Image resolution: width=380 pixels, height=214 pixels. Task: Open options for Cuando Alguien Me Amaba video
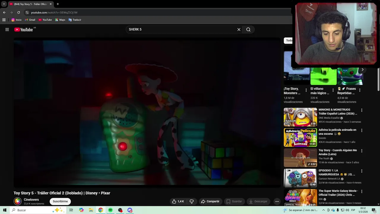(362, 151)
